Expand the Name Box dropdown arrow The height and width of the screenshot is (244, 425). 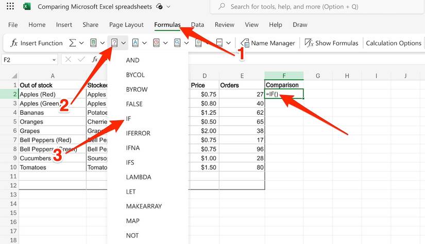coord(54,60)
